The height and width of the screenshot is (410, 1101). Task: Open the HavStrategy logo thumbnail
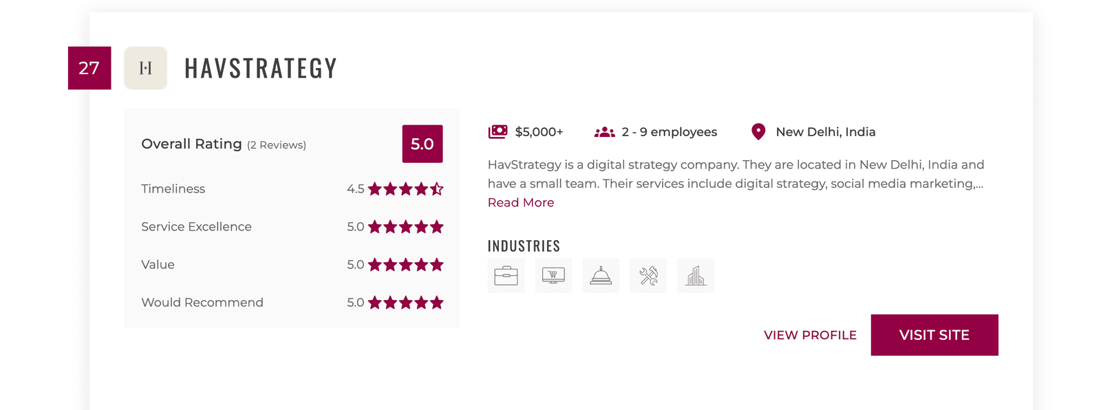coord(145,68)
